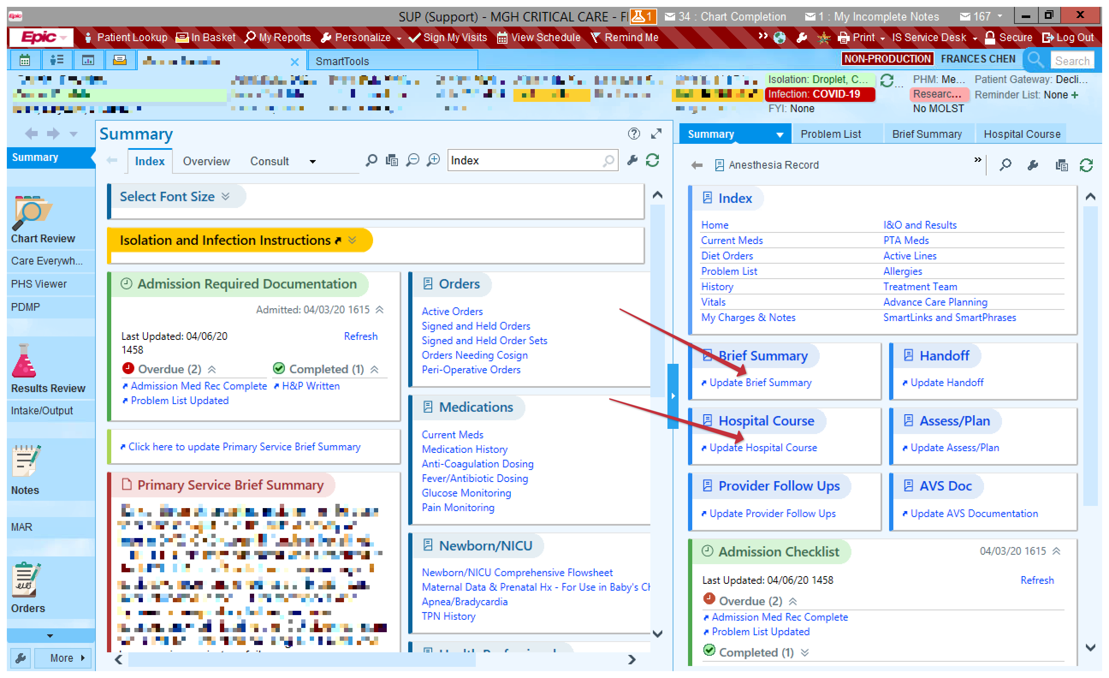Expand Summary panel to full size
This screenshot has height=678, width=1109.
click(656, 134)
